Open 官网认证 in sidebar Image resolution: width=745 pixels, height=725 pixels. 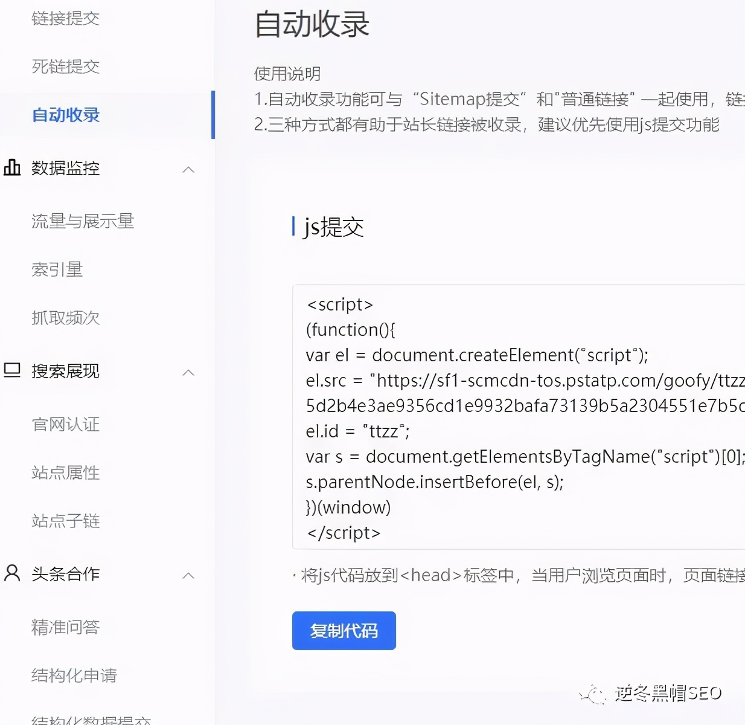(x=65, y=424)
